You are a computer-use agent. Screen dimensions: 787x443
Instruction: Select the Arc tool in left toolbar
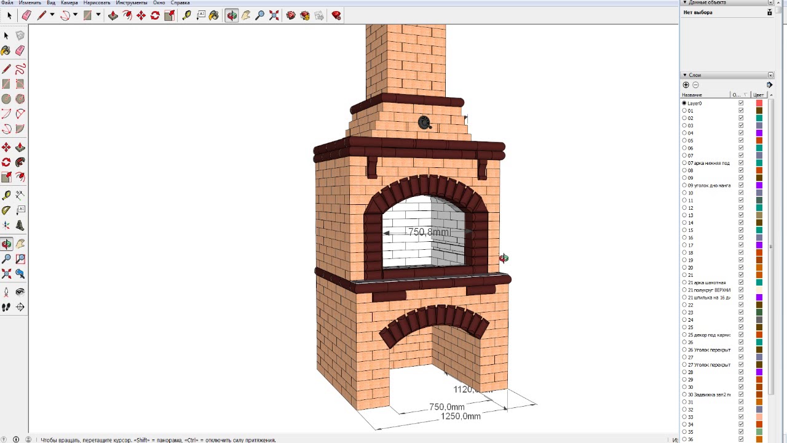(6, 114)
